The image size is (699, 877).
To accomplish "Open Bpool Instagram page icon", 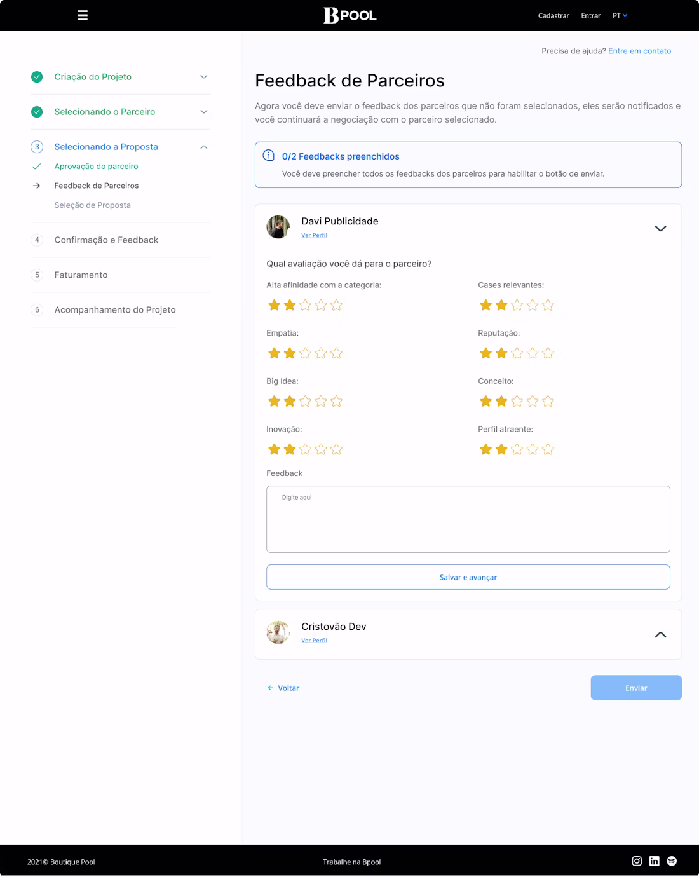I will pos(637,861).
